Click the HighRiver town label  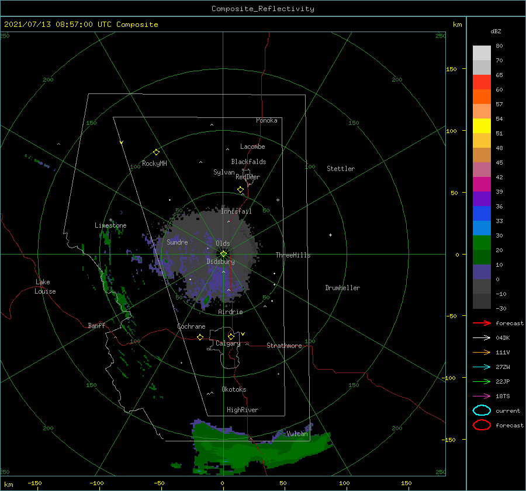pyautogui.click(x=243, y=410)
